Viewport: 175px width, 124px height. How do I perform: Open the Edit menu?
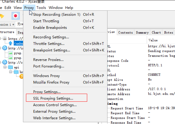[8, 8]
